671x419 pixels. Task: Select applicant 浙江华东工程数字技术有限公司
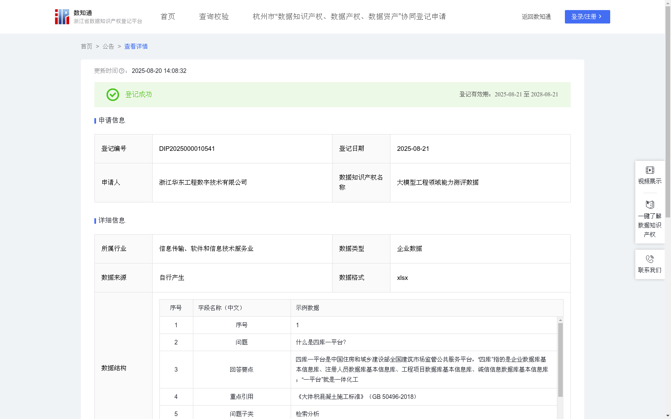point(203,183)
